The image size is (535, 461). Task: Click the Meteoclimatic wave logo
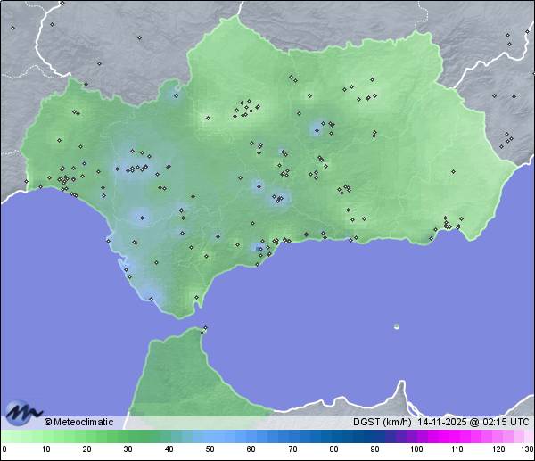point(23,411)
